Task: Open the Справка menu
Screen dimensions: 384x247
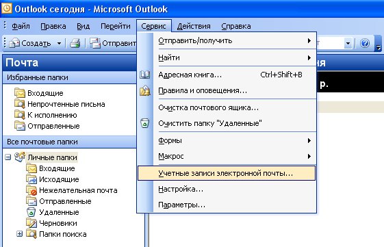Action: point(236,26)
